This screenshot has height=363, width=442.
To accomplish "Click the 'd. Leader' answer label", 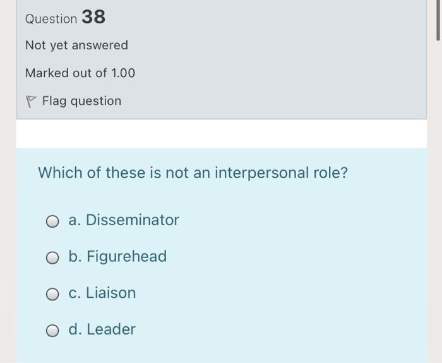I will 102,329.
